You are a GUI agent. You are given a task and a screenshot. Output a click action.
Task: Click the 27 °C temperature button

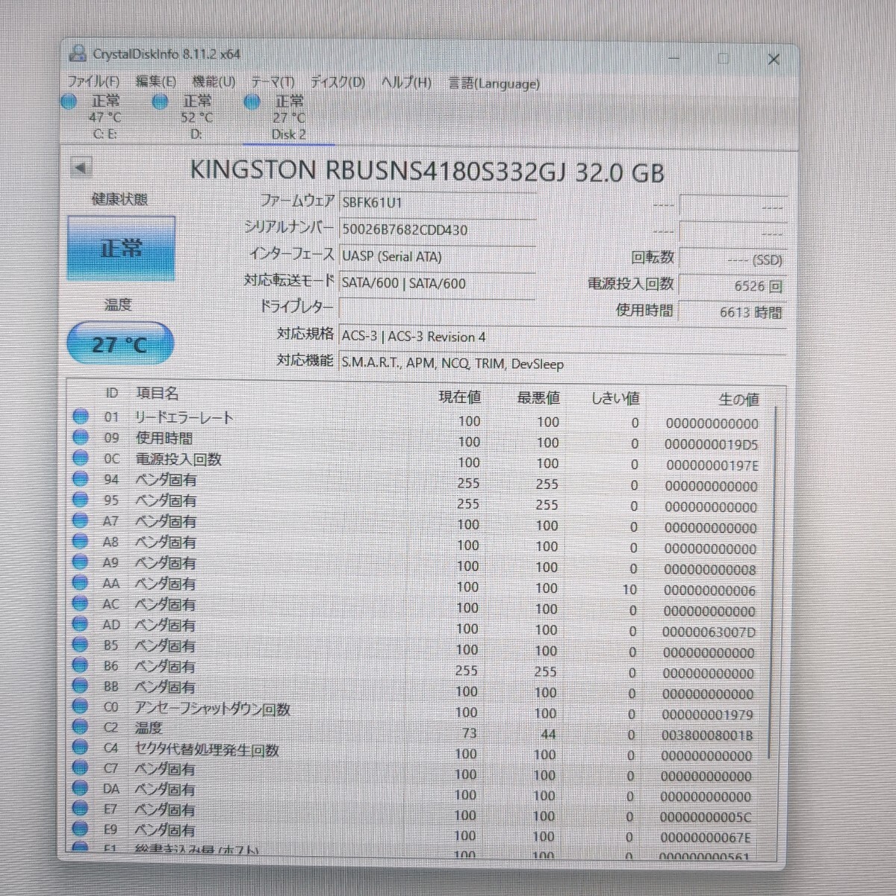coord(120,344)
